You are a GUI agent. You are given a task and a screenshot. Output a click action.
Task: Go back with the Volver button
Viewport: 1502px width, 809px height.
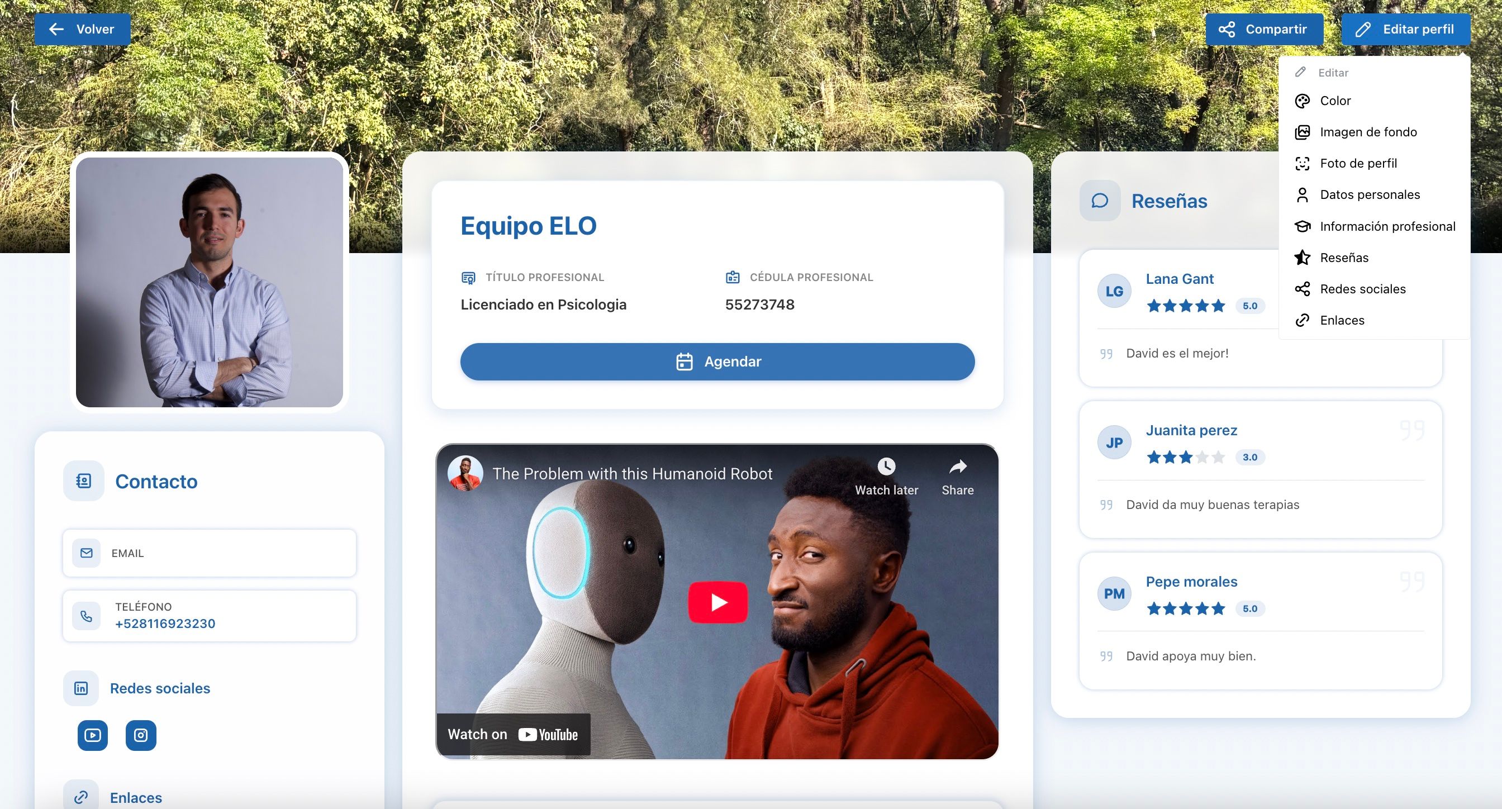[x=82, y=29]
